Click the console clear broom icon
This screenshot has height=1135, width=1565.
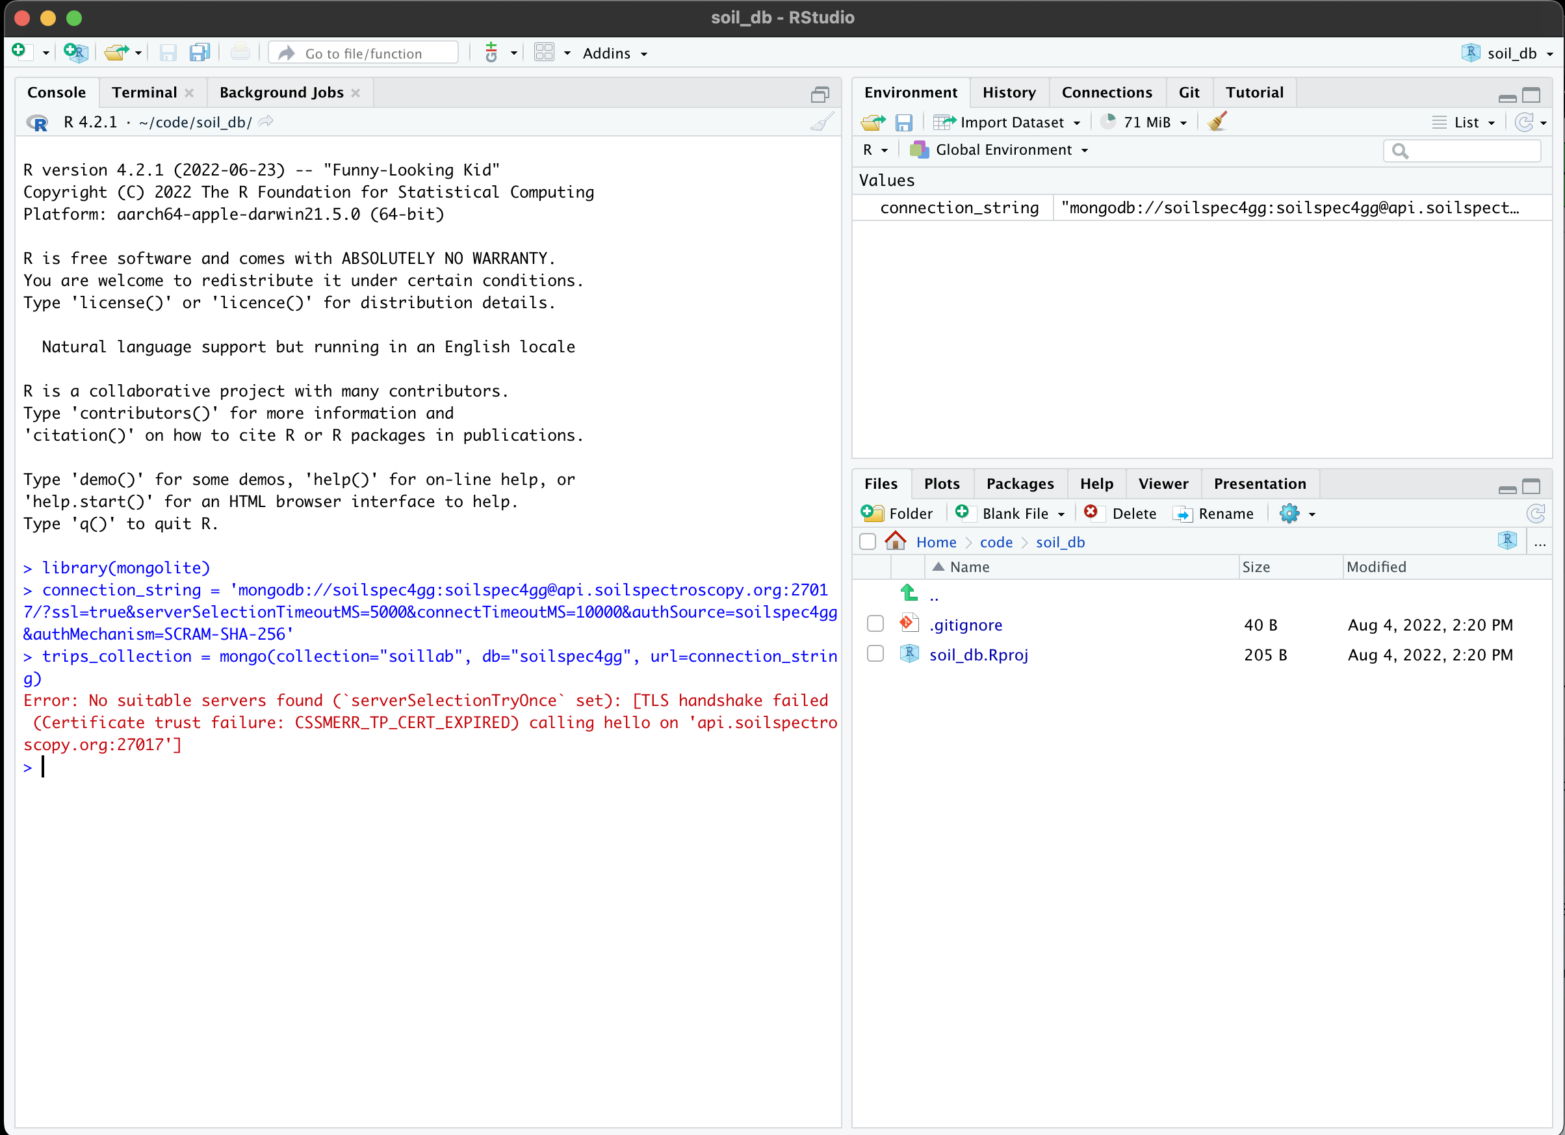click(x=821, y=123)
